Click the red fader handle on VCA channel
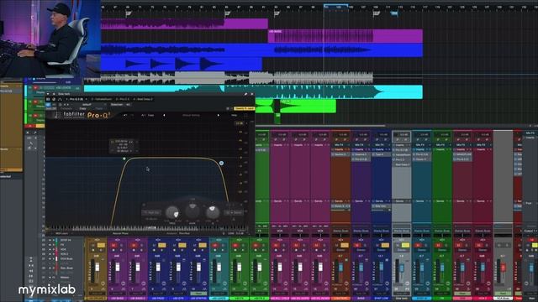This screenshot has height=302, width=538. pyautogui.click(x=503, y=268)
